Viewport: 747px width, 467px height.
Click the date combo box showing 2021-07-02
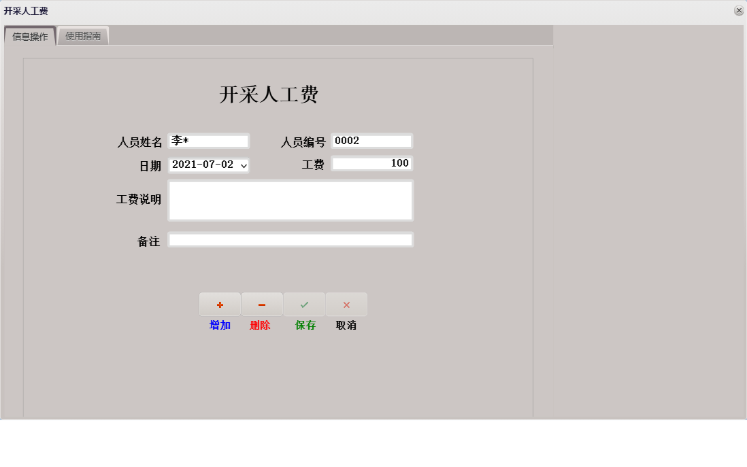coord(204,165)
